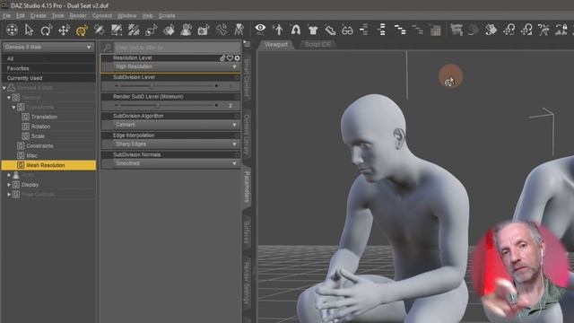Select the camera icon tool
This screenshot has width=574, height=323.
204,30
